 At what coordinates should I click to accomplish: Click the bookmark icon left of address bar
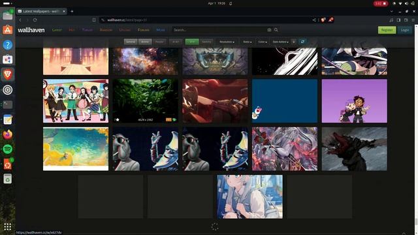pyautogui.click(x=94, y=20)
